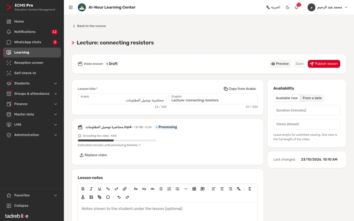Preview the video lesson

click(x=280, y=64)
